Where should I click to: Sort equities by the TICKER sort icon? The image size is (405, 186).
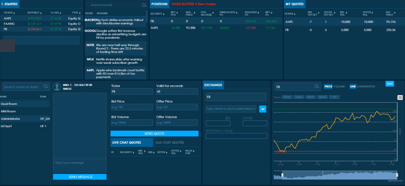point(14,13)
